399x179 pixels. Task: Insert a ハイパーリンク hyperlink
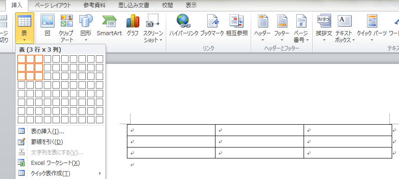pos(184,26)
